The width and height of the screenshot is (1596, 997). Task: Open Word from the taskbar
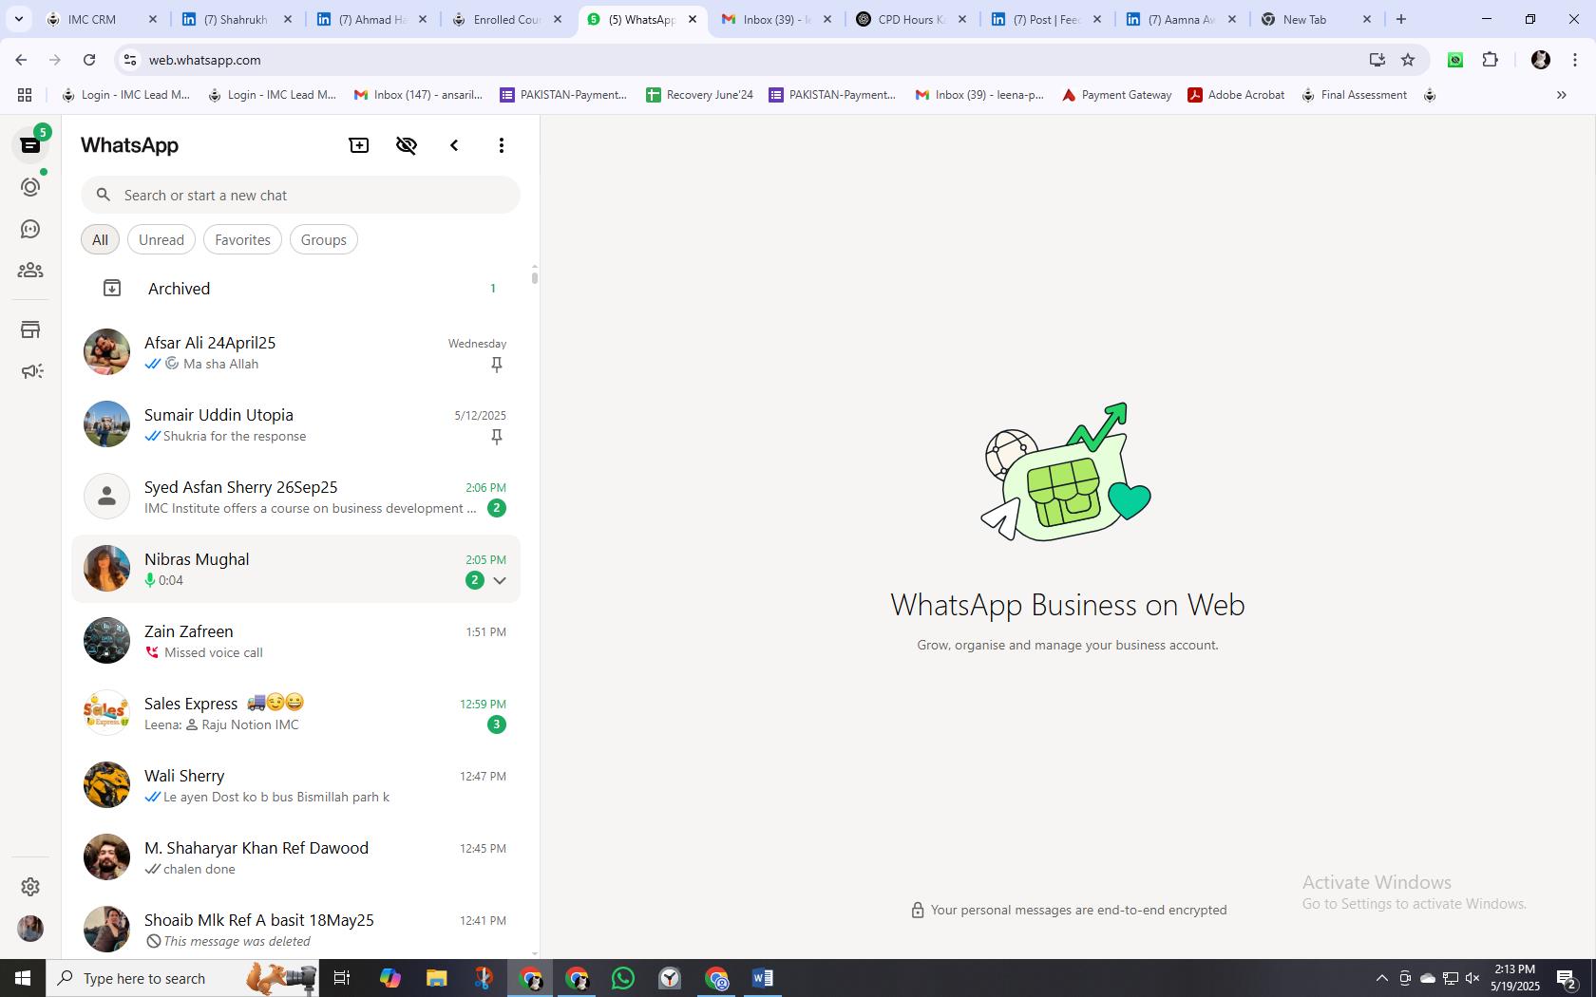point(763,978)
